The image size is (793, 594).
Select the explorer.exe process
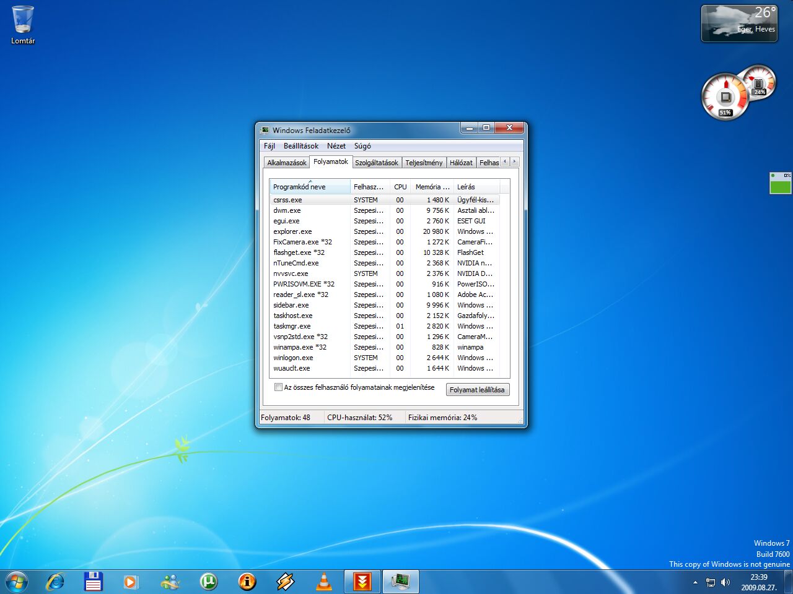click(385, 231)
